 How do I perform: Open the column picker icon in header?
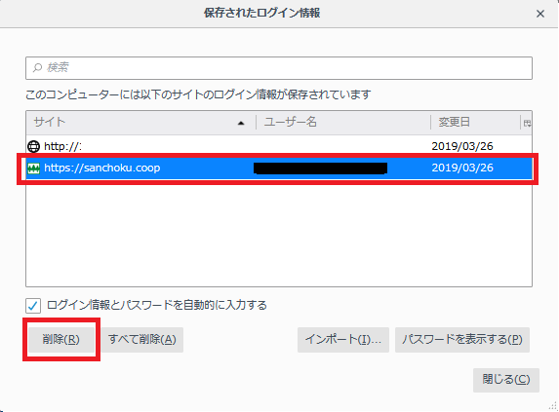[527, 123]
